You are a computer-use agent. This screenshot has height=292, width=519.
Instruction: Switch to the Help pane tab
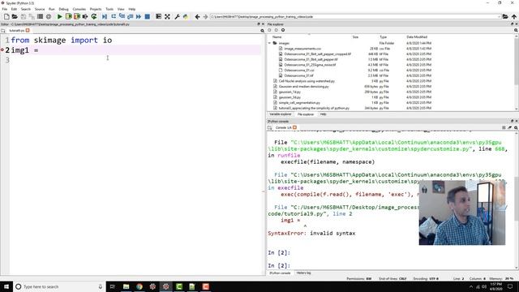[x=323, y=114]
